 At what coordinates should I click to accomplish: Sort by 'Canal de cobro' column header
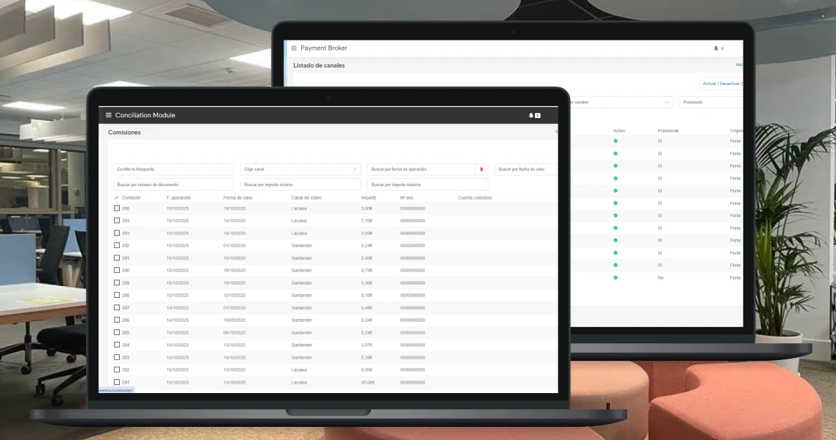pyautogui.click(x=306, y=198)
